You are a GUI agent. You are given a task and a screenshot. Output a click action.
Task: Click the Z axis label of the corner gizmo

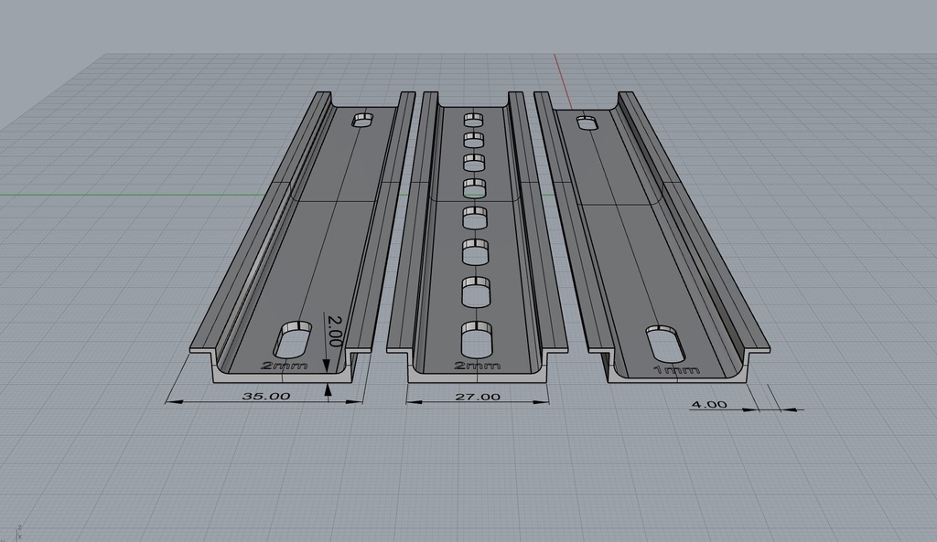pyautogui.click(x=19, y=527)
